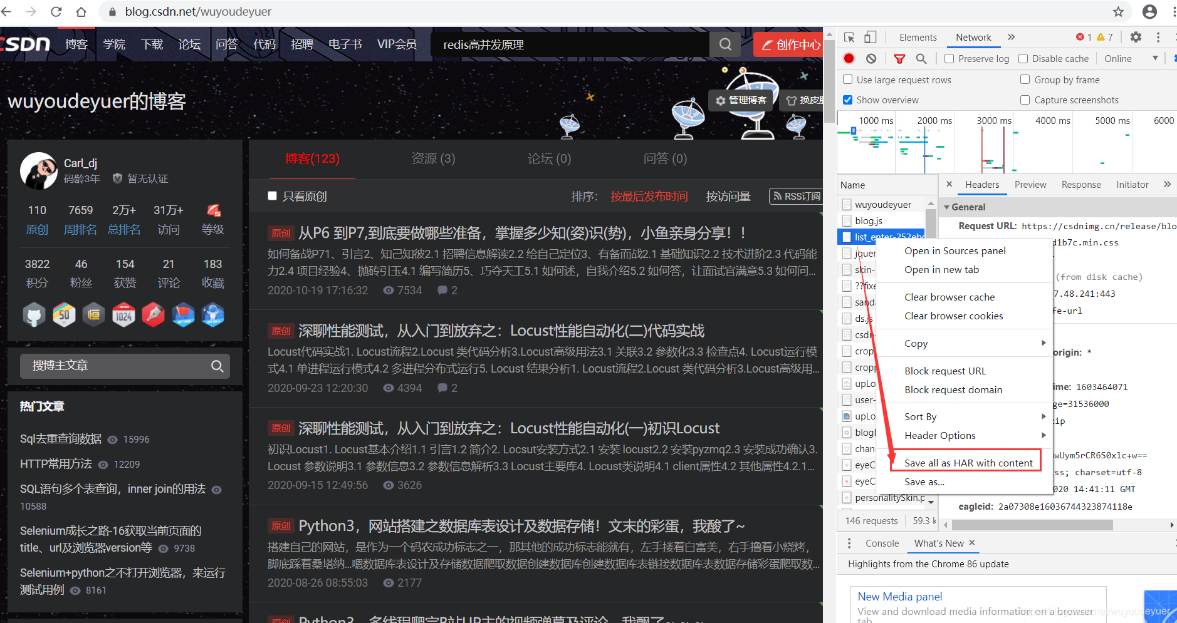Open the Console drawer tab
The width and height of the screenshot is (1177, 623).
(882, 543)
